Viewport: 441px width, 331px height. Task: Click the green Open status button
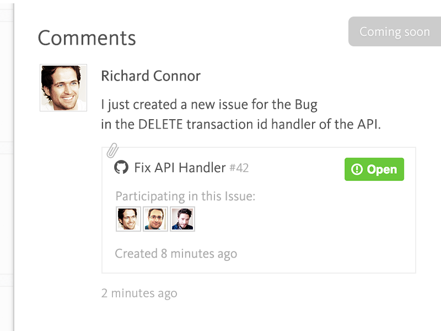coord(374,169)
